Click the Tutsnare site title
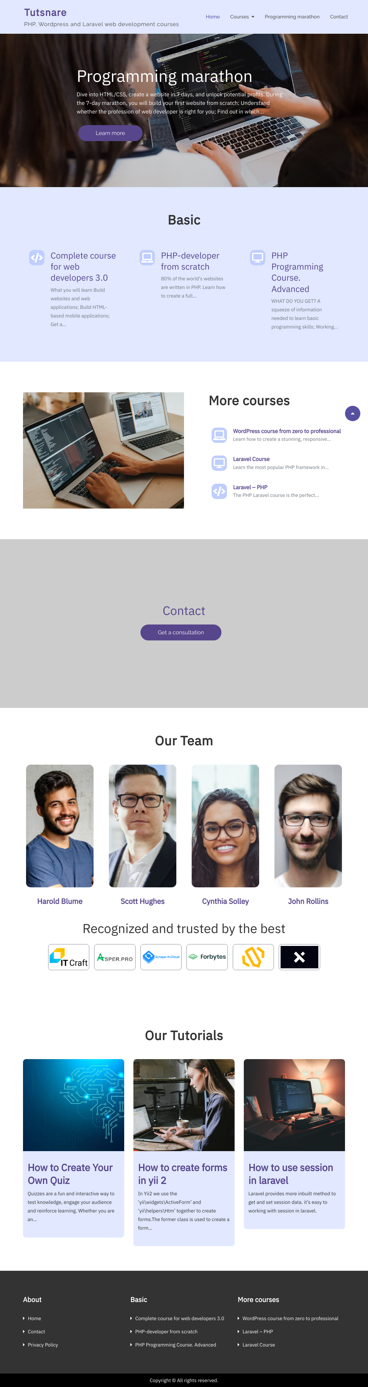Viewport: 368px width, 1387px height. click(45, 12)
